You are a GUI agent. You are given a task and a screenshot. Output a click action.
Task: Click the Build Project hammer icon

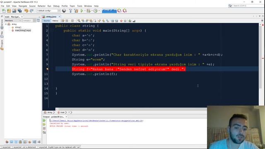71,11
